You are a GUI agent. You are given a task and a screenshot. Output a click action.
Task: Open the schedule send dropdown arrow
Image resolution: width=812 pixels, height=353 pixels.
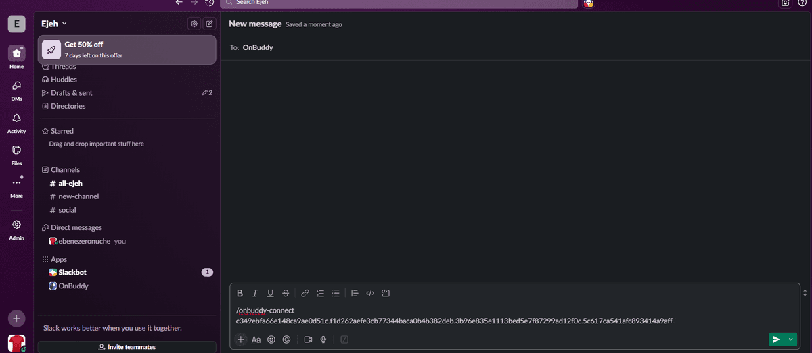pyautogui.click(x=791, y=340)
